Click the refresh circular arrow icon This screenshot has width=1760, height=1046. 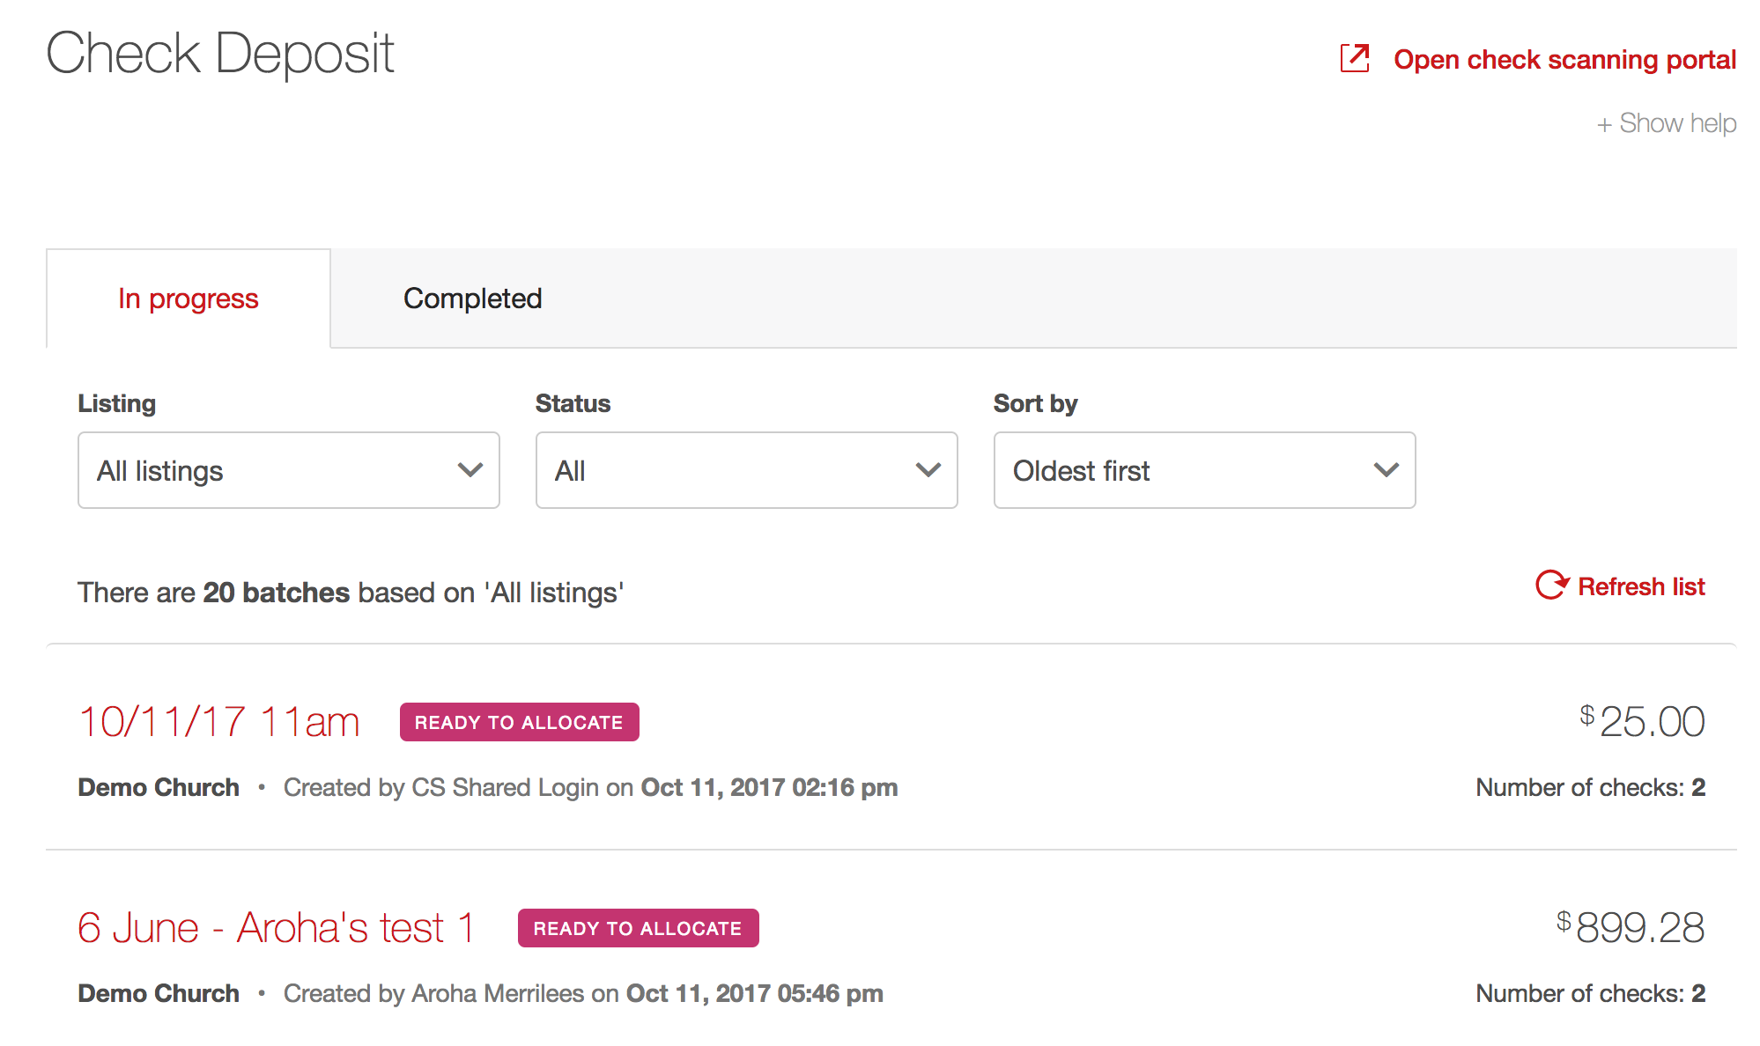(x=1553, y=585)
